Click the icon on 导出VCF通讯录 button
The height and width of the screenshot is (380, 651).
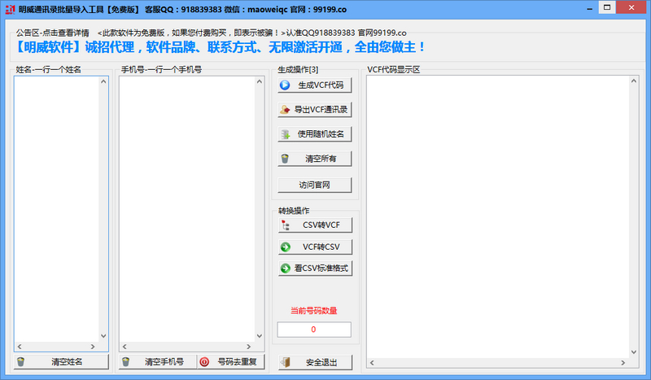coord(285,110)
